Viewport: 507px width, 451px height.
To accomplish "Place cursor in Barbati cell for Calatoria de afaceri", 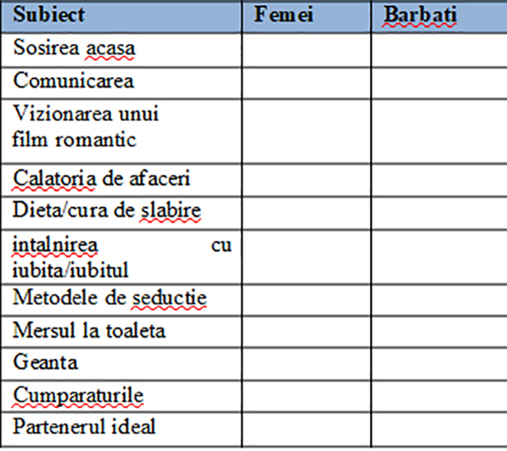I will (440, 180).
